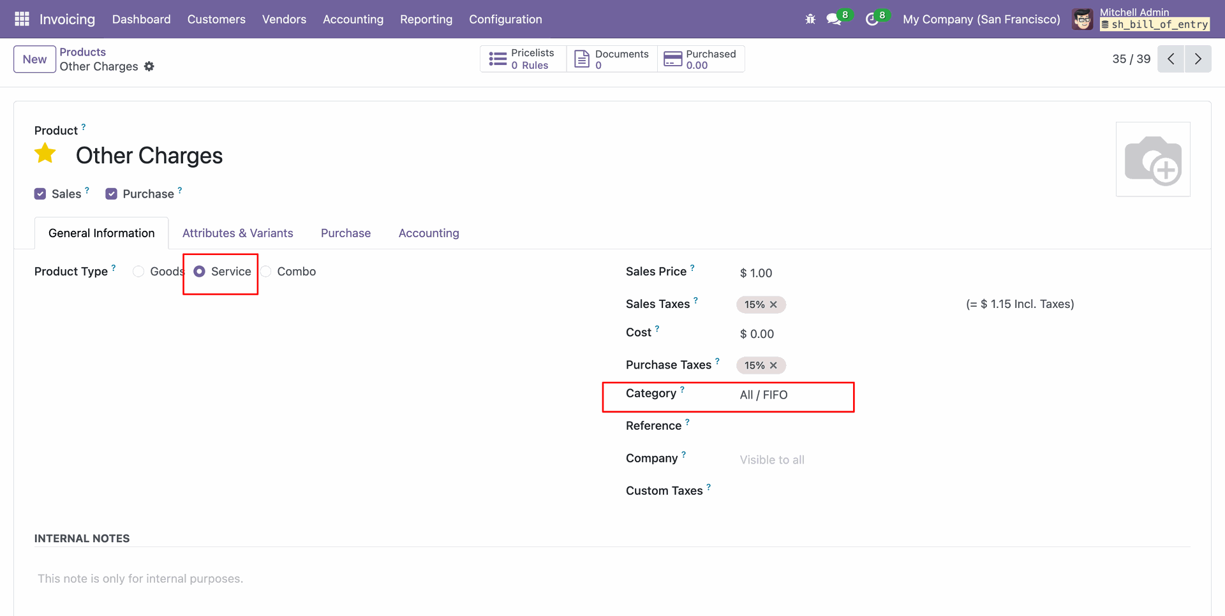
Task: Remove the 15% Sales Taxes tag
Action: 773,305
